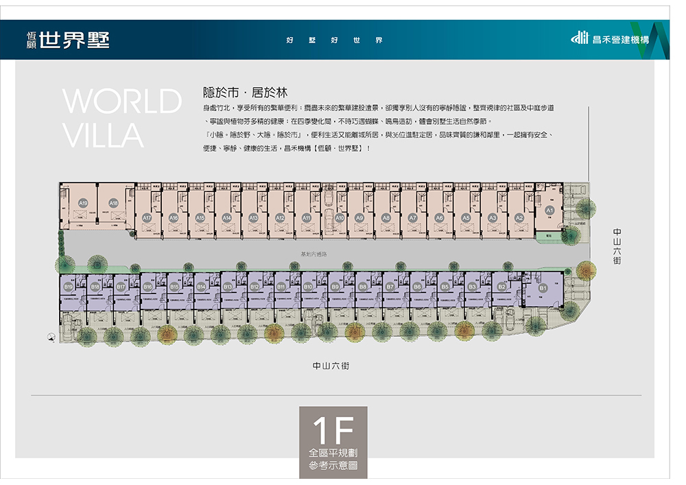Click the B15 unit badge

pos(174,287)
